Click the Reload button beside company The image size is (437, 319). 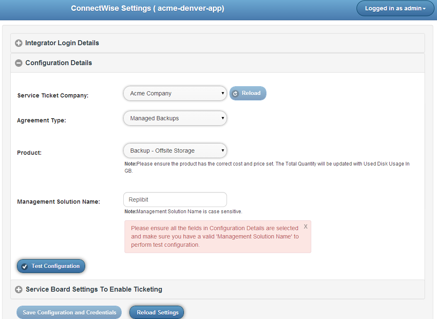tap(248, 93)
